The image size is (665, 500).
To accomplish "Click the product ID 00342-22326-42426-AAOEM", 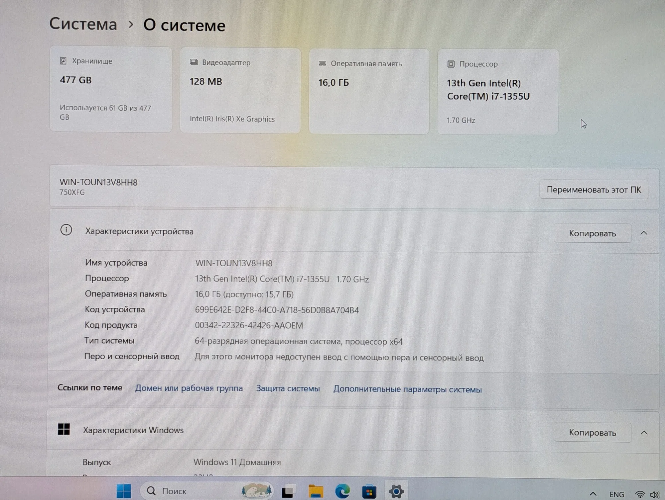I will 249,325.
